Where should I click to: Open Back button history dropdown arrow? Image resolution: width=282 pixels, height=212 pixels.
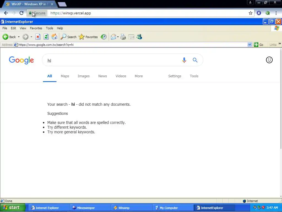(x=19, y=37)
